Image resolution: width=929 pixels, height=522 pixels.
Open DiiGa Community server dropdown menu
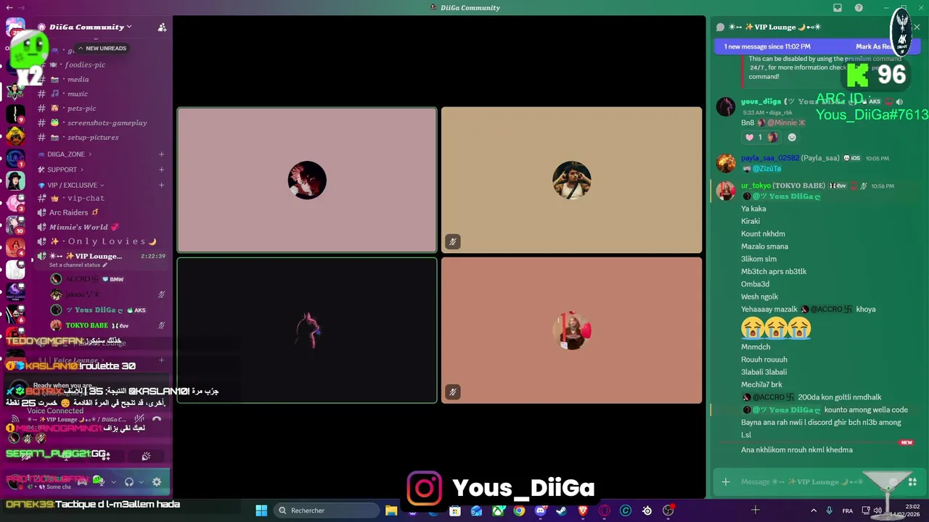point(91,27)
